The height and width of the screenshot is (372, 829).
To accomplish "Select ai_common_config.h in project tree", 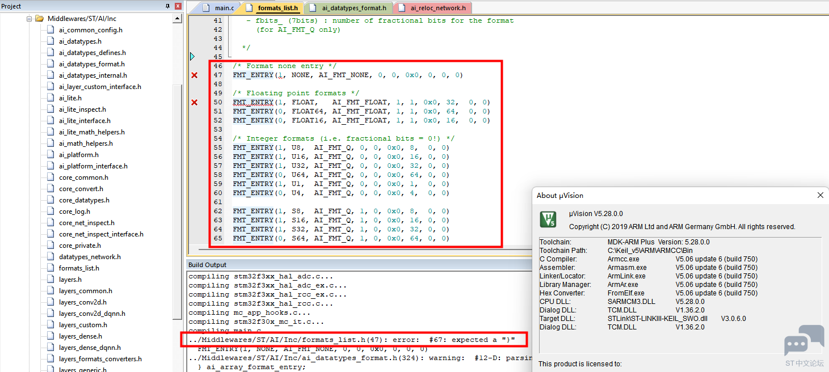I will pos(90,30).
